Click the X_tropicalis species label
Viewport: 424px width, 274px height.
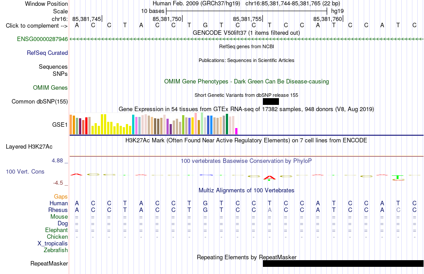pyautogui.click(x=53, y=244)
